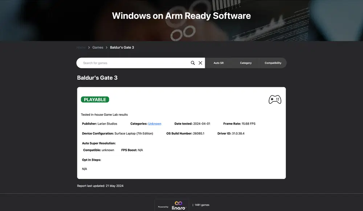This screenshot has height=211, width=363.
Task: Open the Unknown category link
Action: pos(155,124)
